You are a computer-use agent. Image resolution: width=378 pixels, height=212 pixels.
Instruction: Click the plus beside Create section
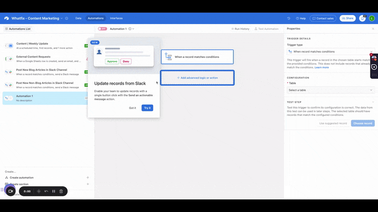tap(88, 184)
